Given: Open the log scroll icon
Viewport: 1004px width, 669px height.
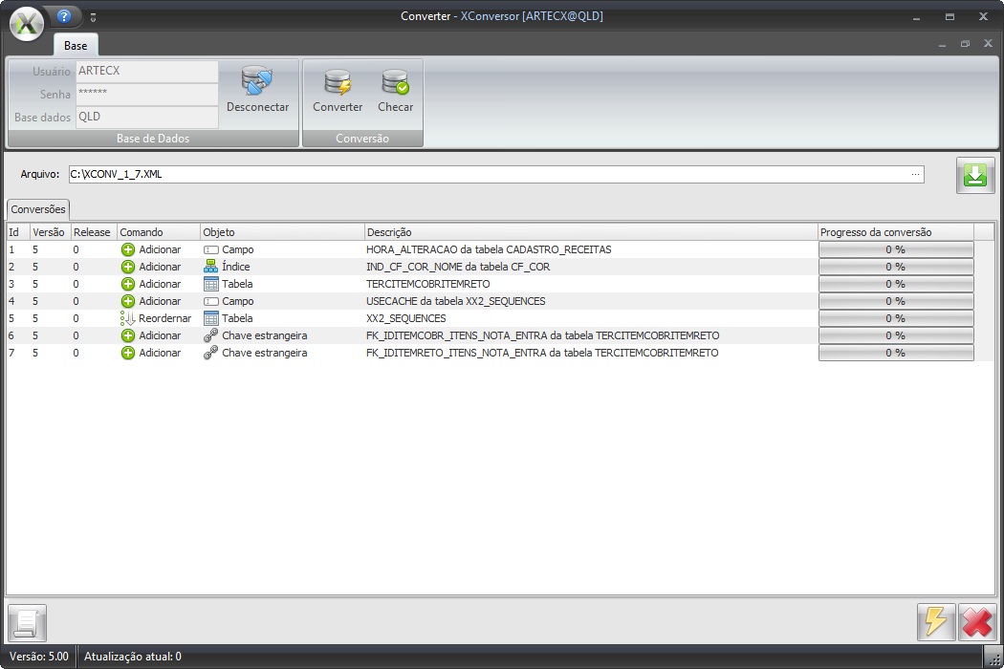Looking at the screenshot, I should (27, 623).
